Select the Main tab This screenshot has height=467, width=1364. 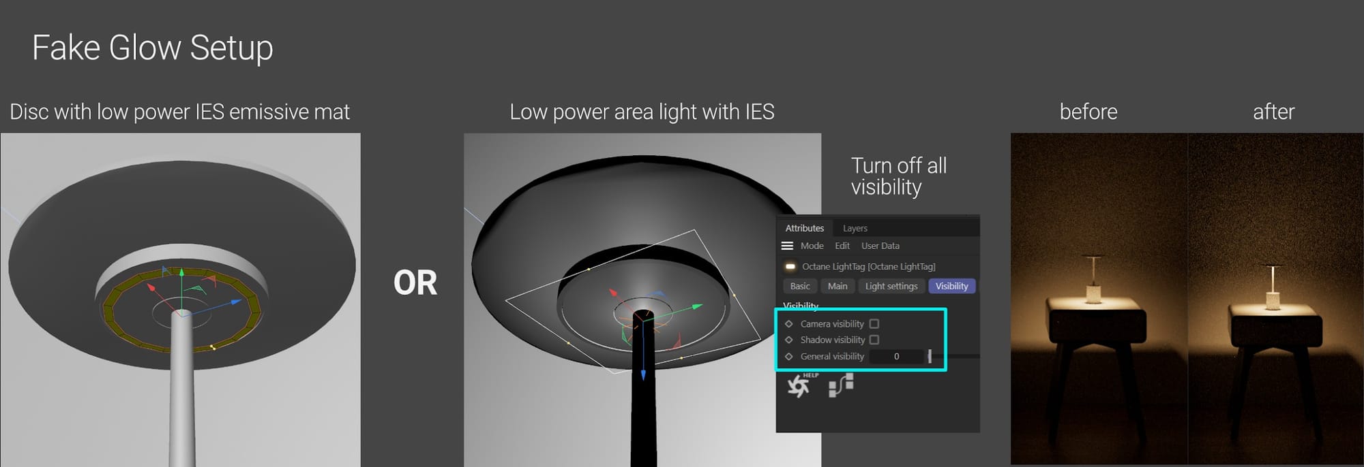point(837,286)
